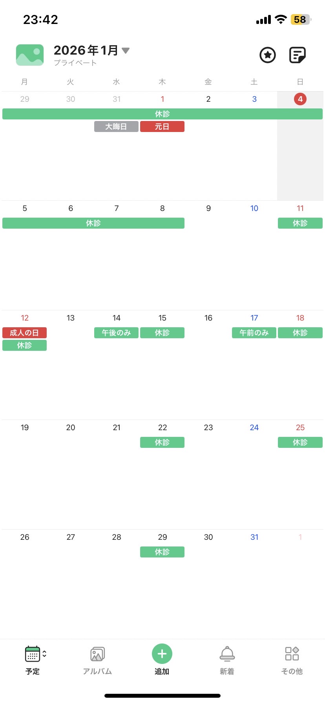
Task: Select today's date 4 red circle
Action: coord(300,99)
